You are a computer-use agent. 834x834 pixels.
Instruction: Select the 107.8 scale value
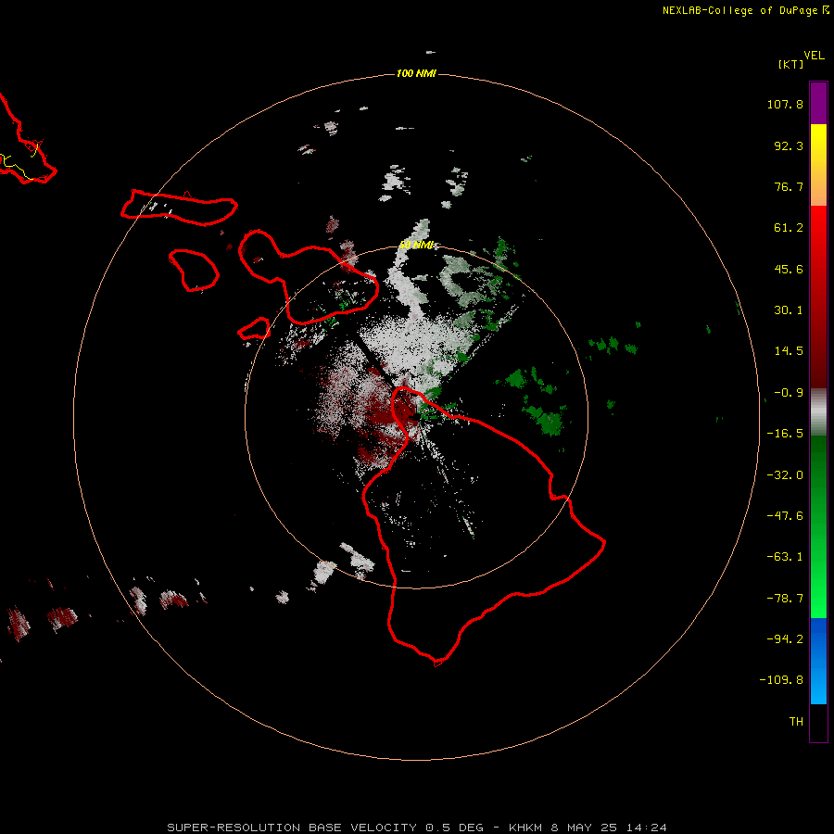click(785, 104)
